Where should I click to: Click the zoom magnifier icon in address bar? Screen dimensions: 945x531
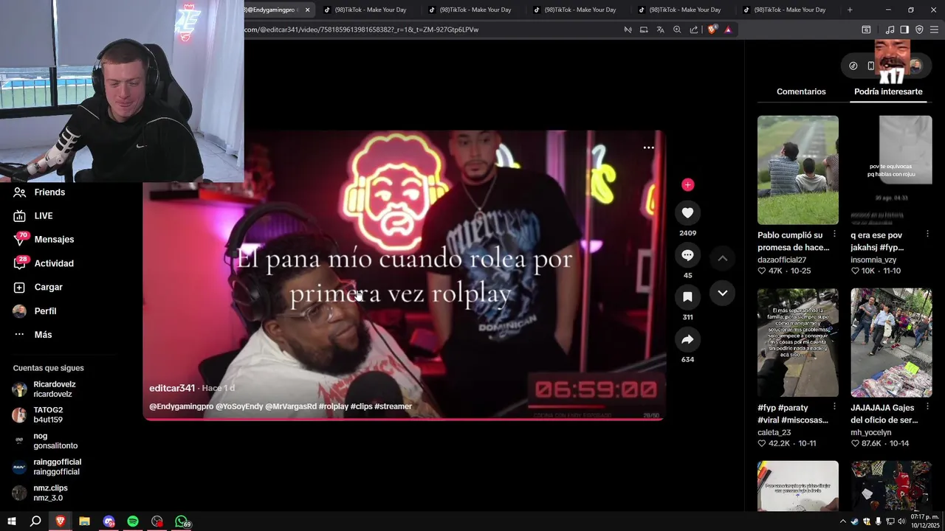pyautogui.click(x=677, y=29)
